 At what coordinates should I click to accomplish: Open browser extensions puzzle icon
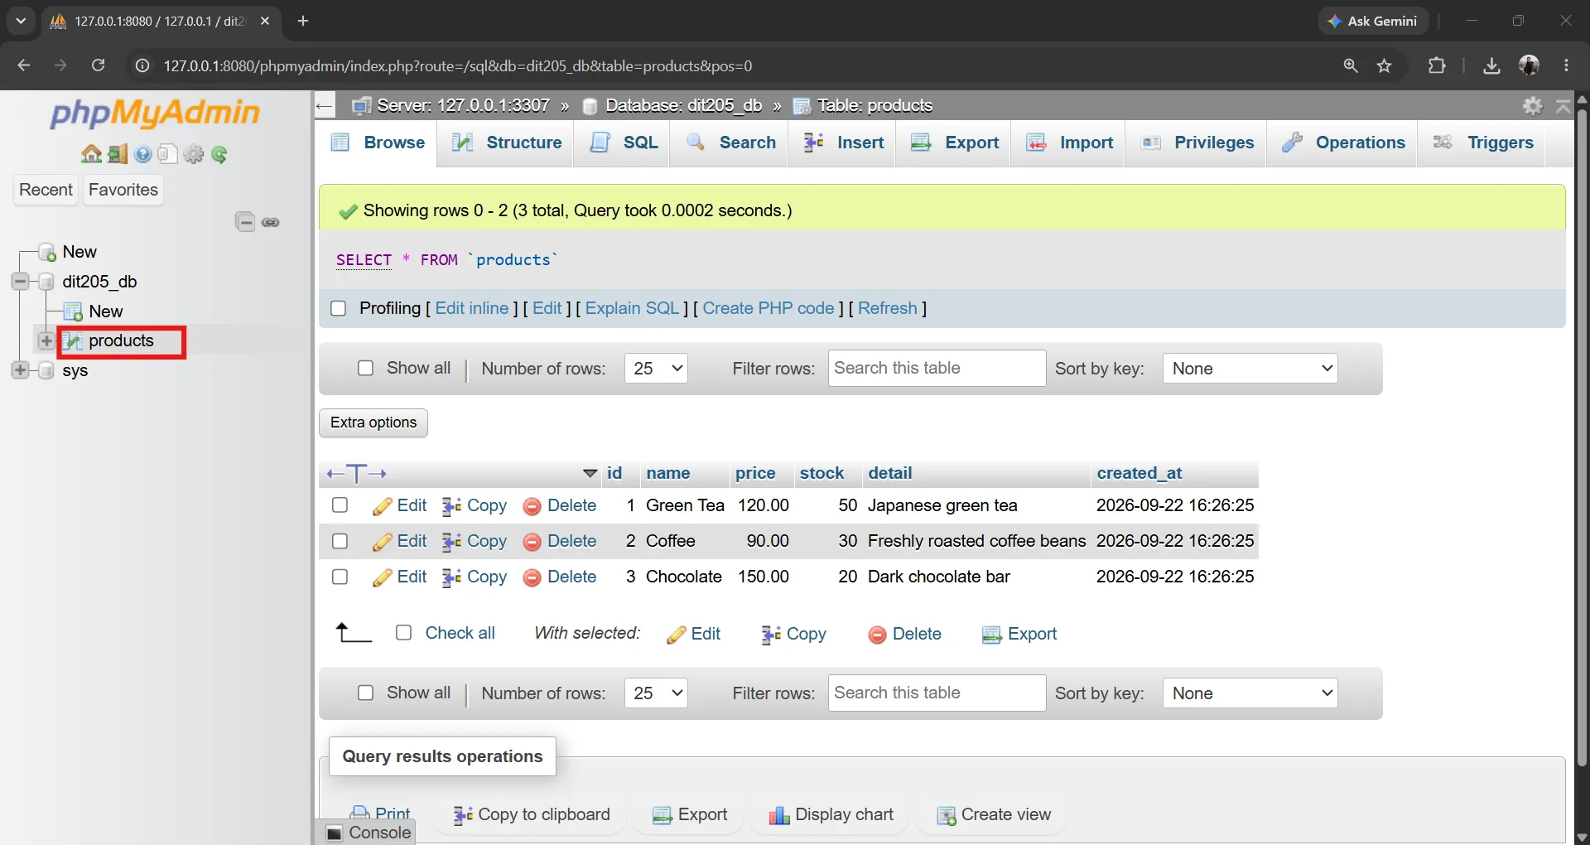click(1438, 65)
